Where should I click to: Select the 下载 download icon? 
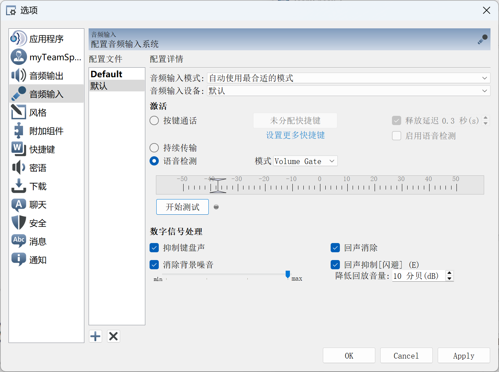[18, 186]
